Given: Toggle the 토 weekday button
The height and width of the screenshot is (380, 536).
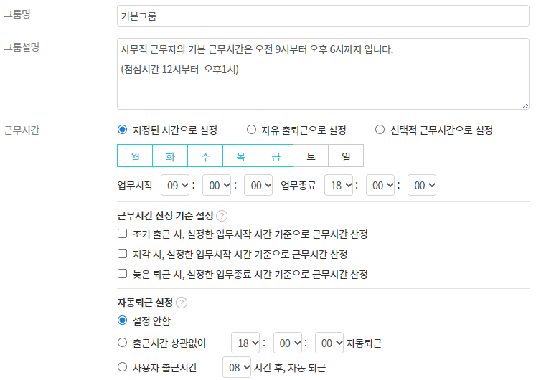Looking at the screenshot, I should click(x=311, y=156).
